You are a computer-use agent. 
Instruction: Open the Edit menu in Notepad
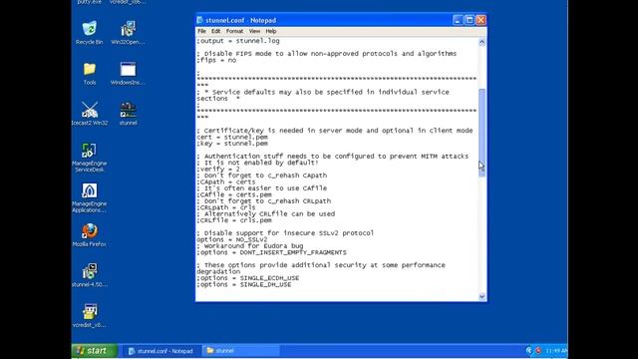click(215, 31)
